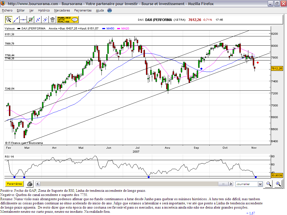This screenshot has height=215, width=287.
Task: Open the Histórico menu
Action: [x=44, y=10]
